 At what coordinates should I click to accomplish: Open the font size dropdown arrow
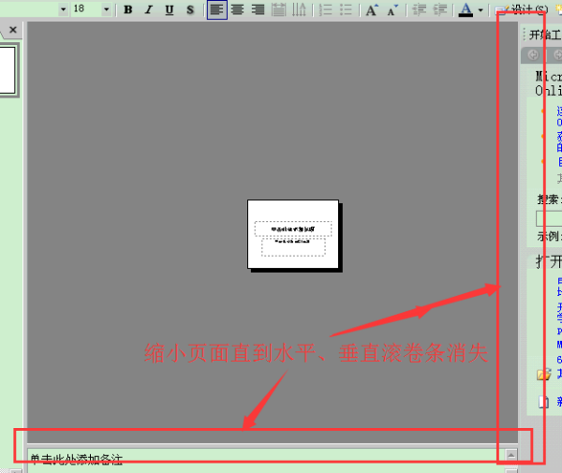(106, 9)
